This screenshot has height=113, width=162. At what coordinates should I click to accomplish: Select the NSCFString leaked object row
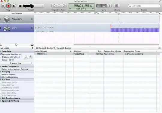97,54
